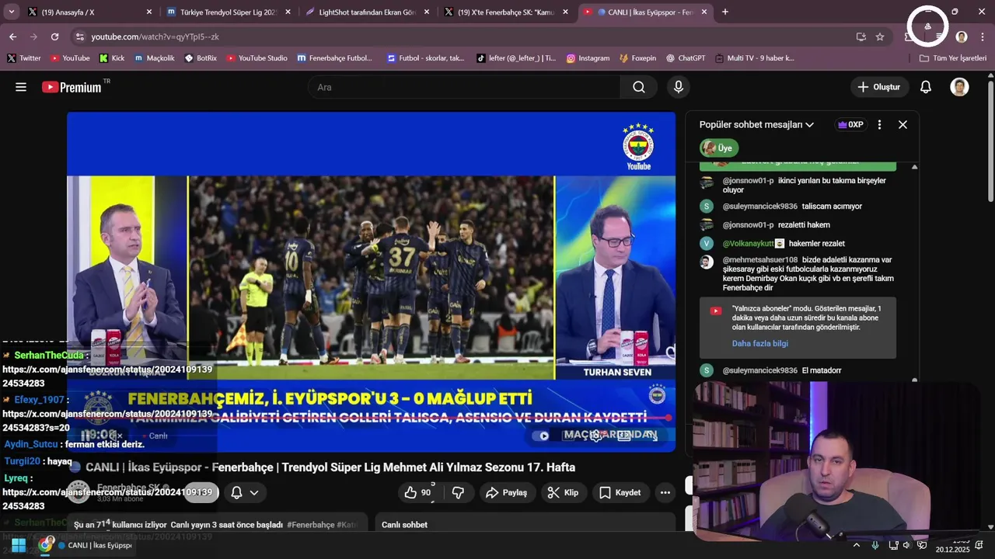Open the tab search dropdown arrow
The image size is (995, 559).
pyautogui.click(x=11, y=12)
